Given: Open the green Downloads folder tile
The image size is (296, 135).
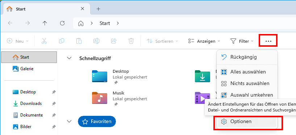Looking at the screenshot, I should 203,76.
